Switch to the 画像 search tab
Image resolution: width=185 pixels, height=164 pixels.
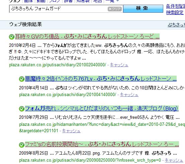coord(28,1)
